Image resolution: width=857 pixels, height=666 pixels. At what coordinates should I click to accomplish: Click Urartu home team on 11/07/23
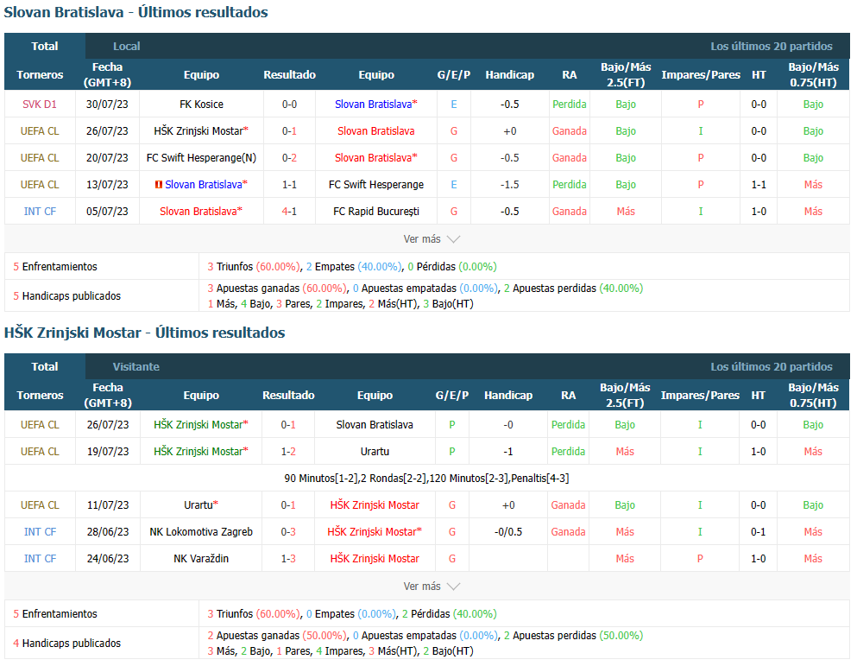[200, 505]
